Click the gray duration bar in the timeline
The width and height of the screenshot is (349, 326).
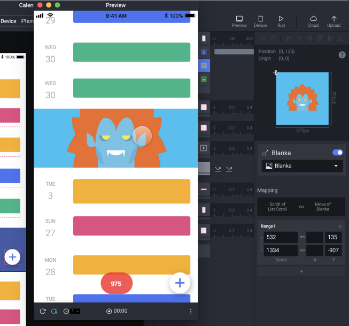[234, 52]
